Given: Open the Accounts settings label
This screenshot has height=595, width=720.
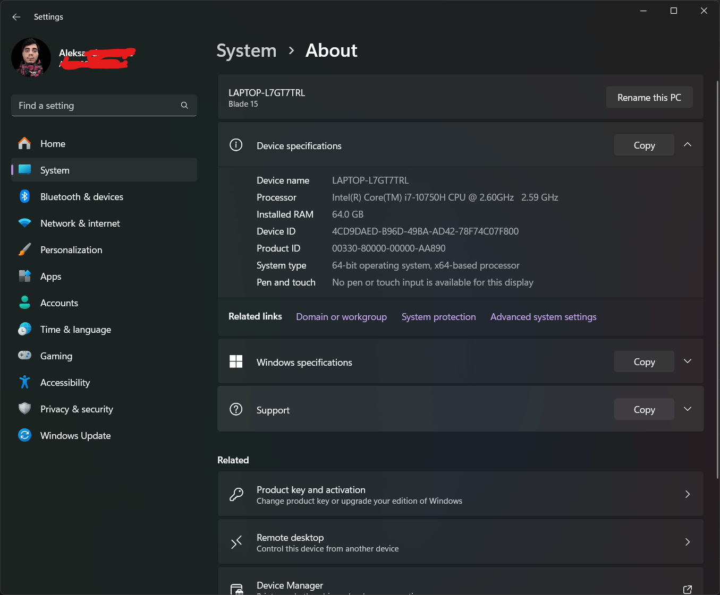Looking at the screenshot, I should click(x=59, y=303).
